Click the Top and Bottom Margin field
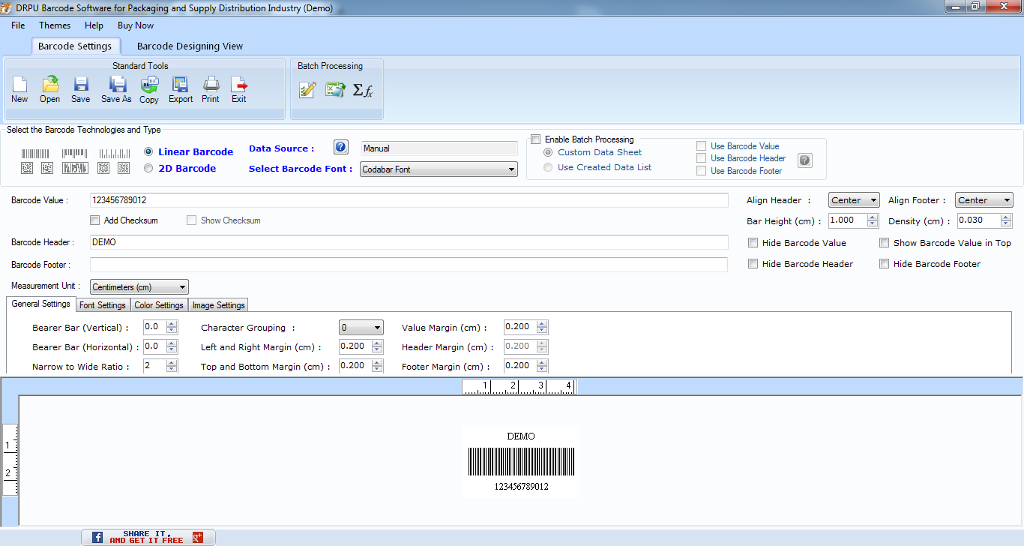Screen dimensions: 1024x546 355,366
